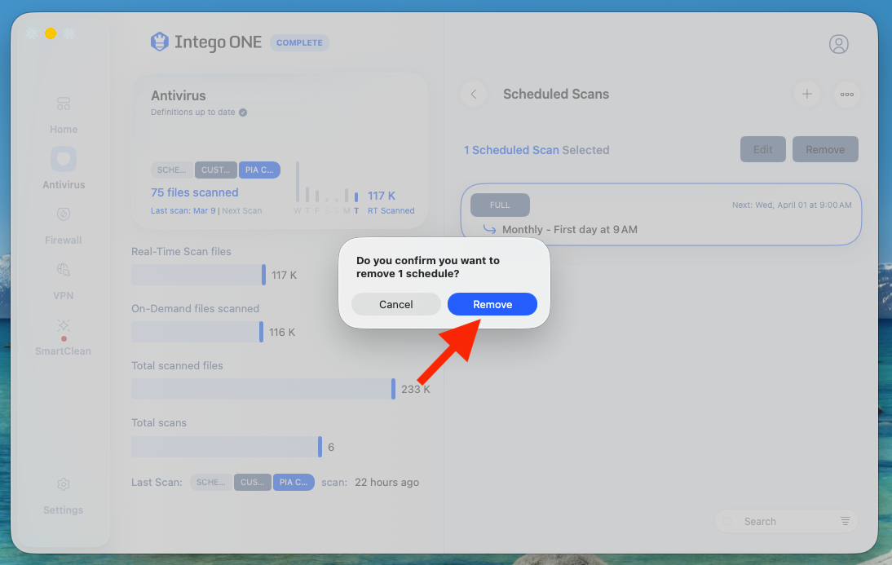The height and width of the screenshot is (565, 892).
Task: Open the three-dots more options menu
Action: [846, 95]
